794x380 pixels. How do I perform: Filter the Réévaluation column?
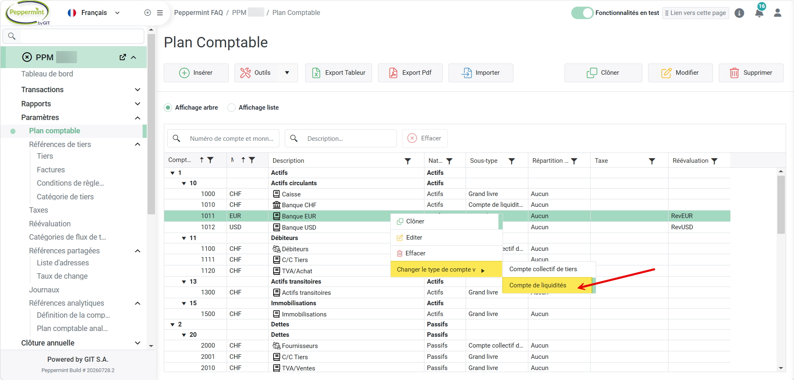[x=714, y=161]
